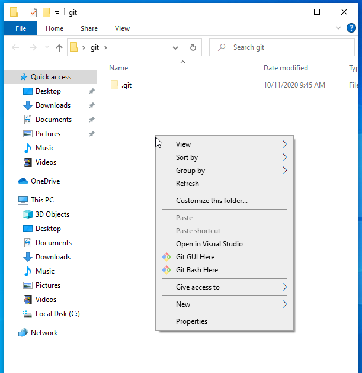Screen dimensions: 362x373
Task: Expand the New submenu
Action: (x=224, y=304)
